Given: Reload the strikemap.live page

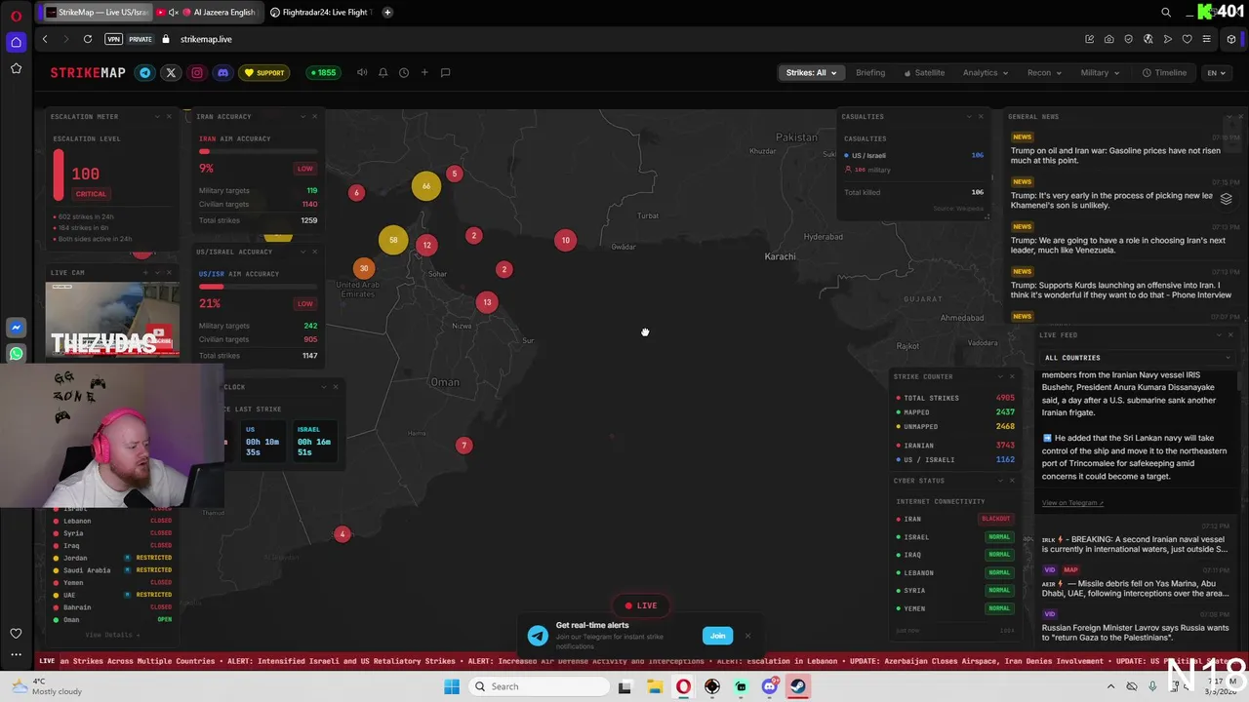Looking at the screenshot, I should coord(88,39).
